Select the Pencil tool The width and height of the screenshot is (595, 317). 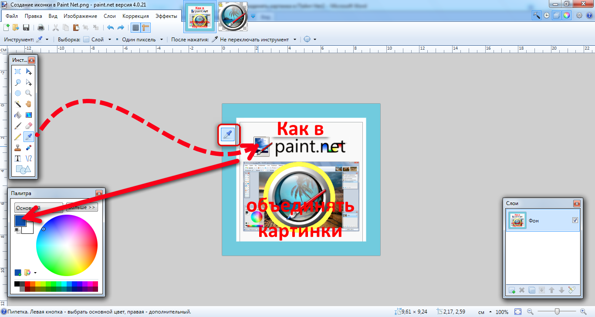(x=18, y=137)
